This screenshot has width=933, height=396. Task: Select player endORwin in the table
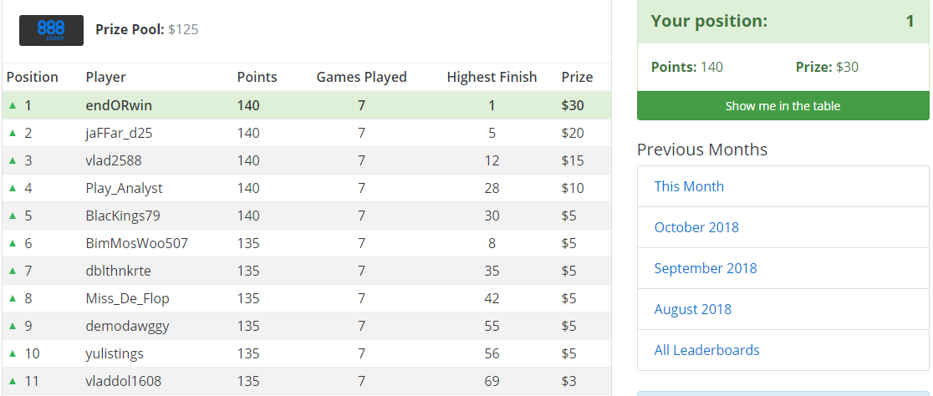(x=119, y=106)
